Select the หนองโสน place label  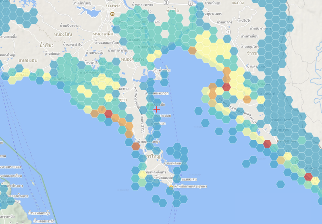coord(63,35)
